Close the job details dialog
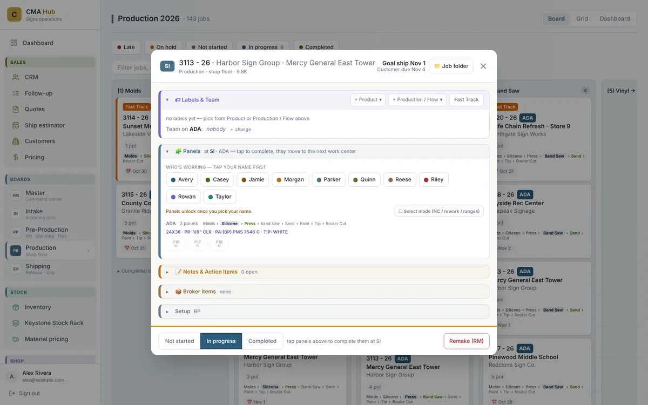 tap(483, 66)
